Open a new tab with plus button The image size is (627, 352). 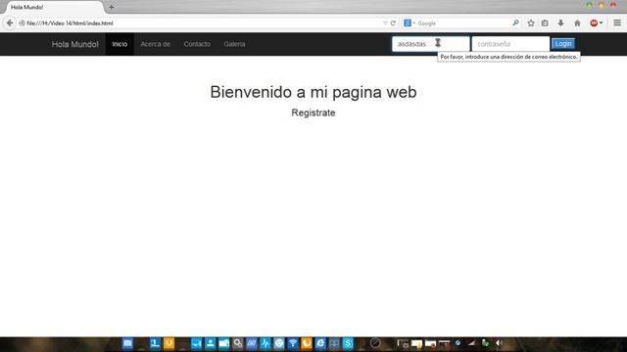pos(111,7)
